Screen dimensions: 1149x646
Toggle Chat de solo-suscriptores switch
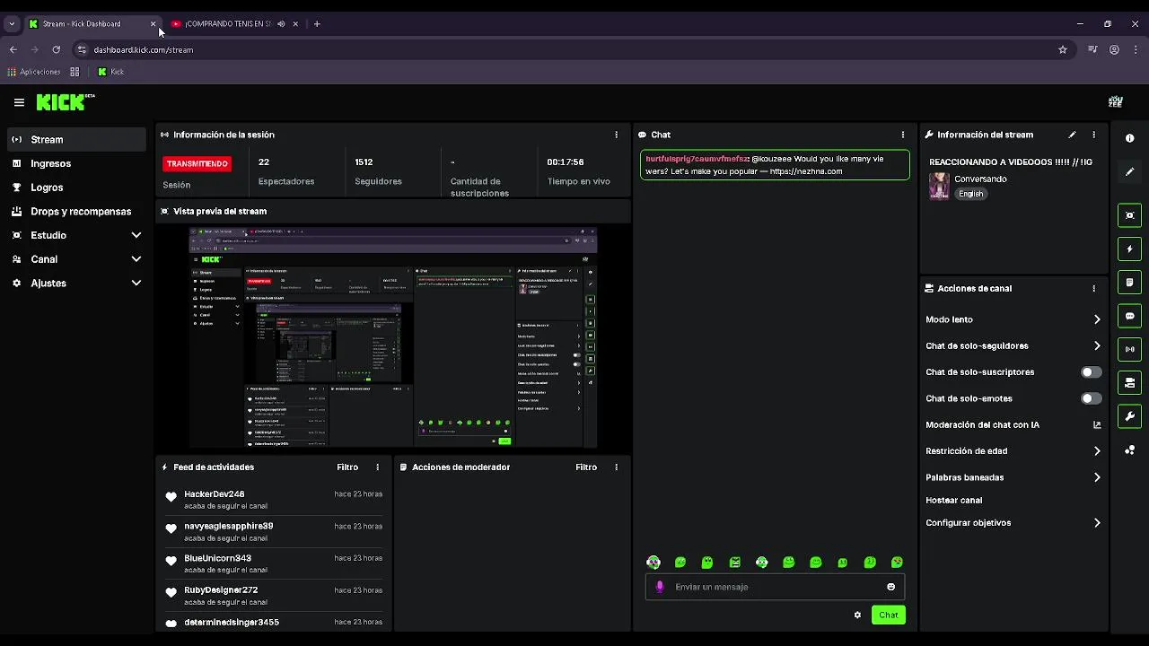click(1091, 372)
